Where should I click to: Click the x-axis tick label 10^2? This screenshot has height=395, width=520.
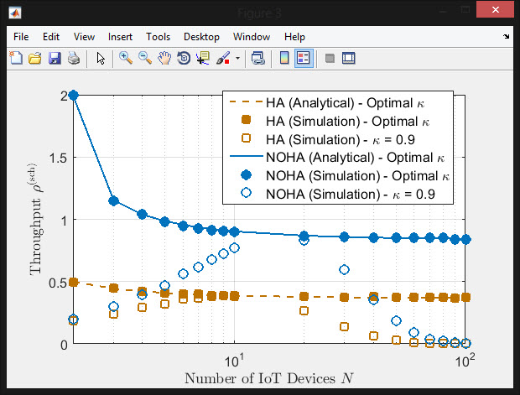465,360
